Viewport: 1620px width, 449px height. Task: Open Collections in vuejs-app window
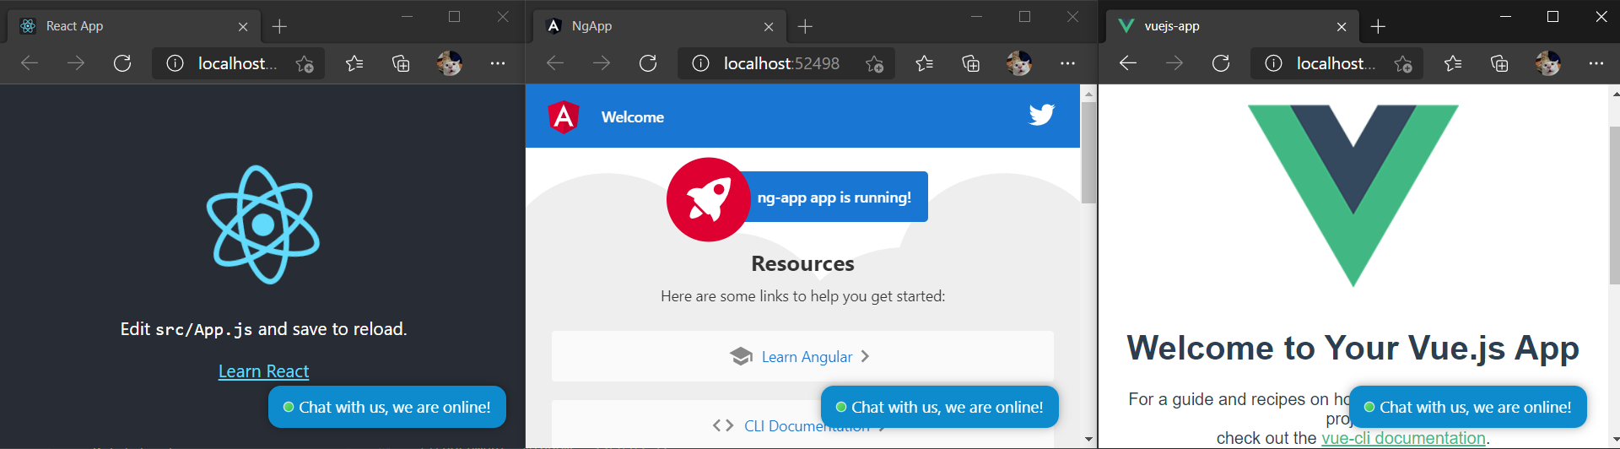click(1499, 63)
